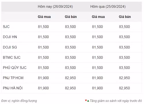
Task: Click today's 'Giá mua' column header
Action: (x=44, y=17)
